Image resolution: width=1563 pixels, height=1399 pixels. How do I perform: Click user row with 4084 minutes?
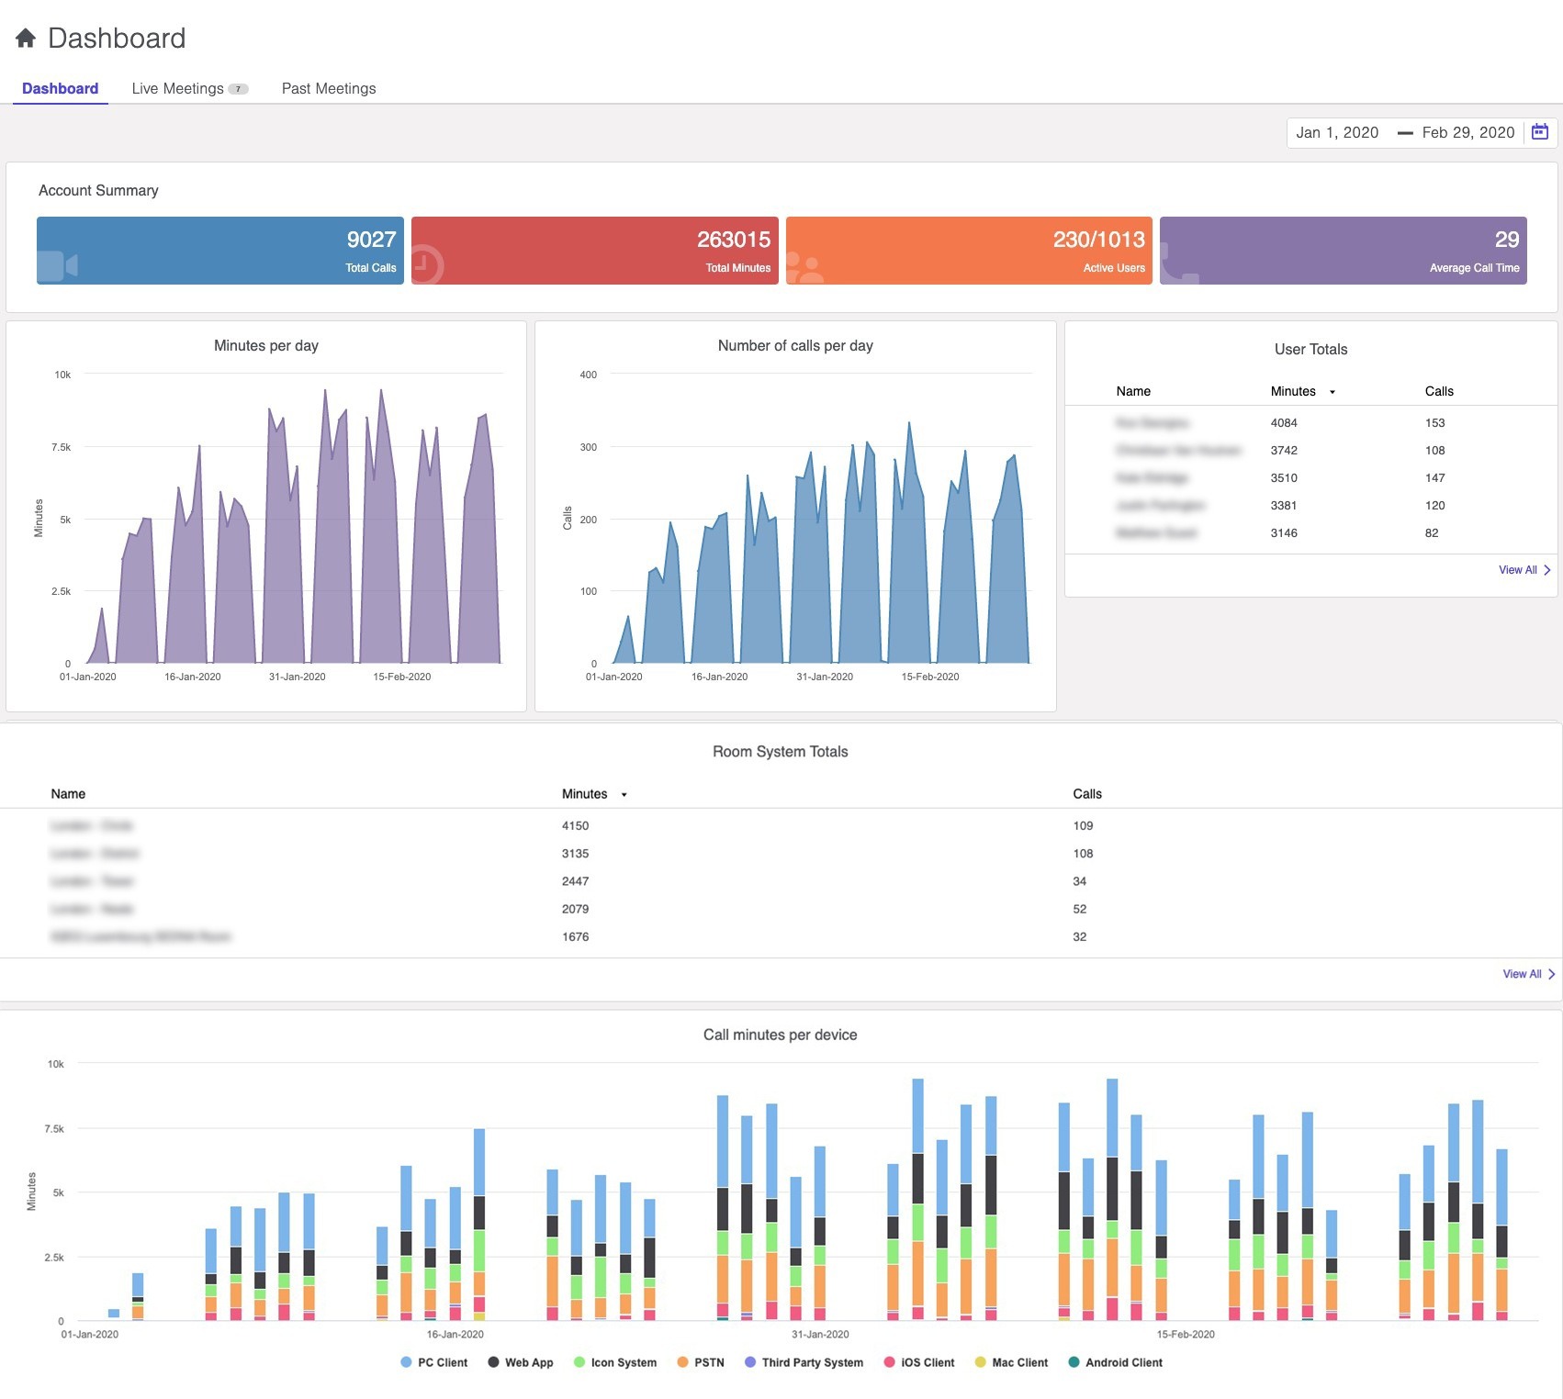(x=1310, y=423)
